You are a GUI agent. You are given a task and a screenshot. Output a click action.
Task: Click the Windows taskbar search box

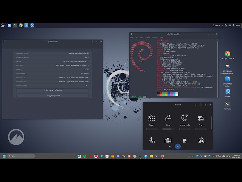click(x=21, y=156)
